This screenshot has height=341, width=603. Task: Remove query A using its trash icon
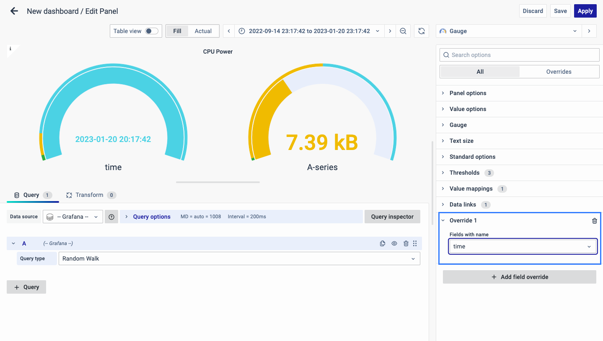point(406,243)
